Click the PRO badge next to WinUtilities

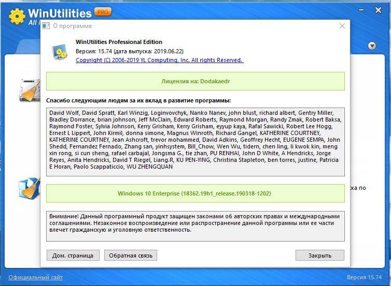(103, 12)
